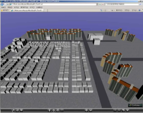Choose the Roll movement option icon
Screen dimensions: 143x113
[62, 110]
